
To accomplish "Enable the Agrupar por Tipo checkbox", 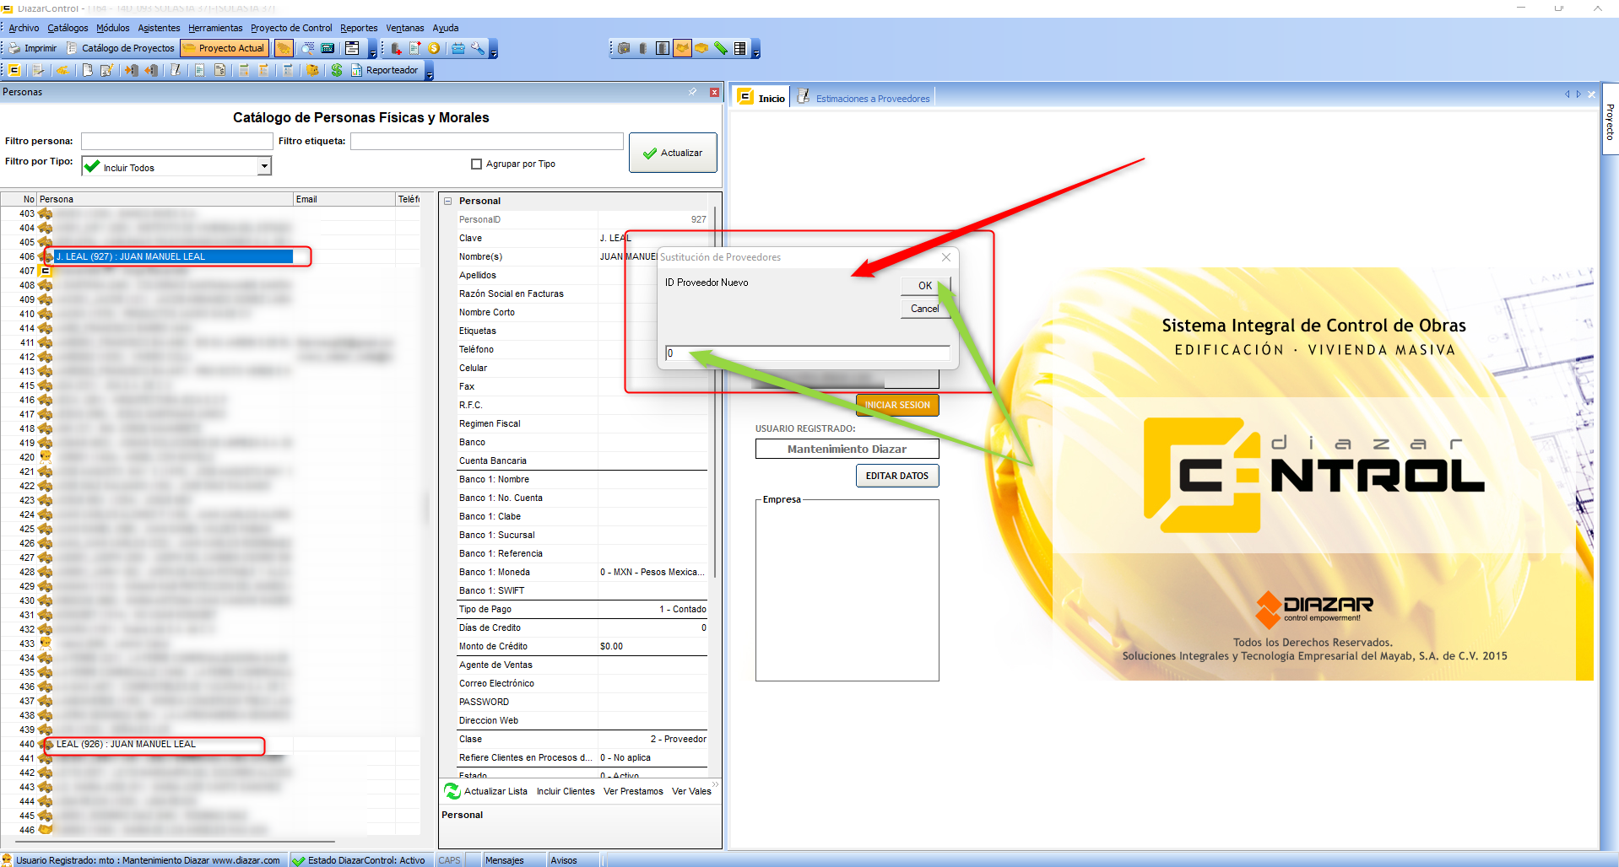I will coord(477,164).
